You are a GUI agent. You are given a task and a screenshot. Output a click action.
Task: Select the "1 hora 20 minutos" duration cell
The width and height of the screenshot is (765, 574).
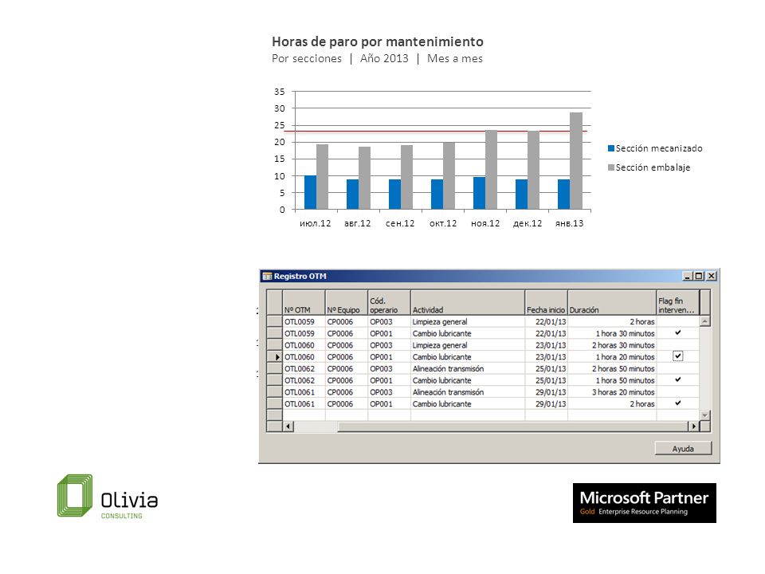tap(612, 357)
